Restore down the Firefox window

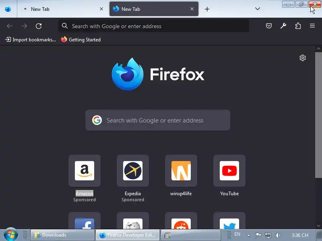point(301,4)
